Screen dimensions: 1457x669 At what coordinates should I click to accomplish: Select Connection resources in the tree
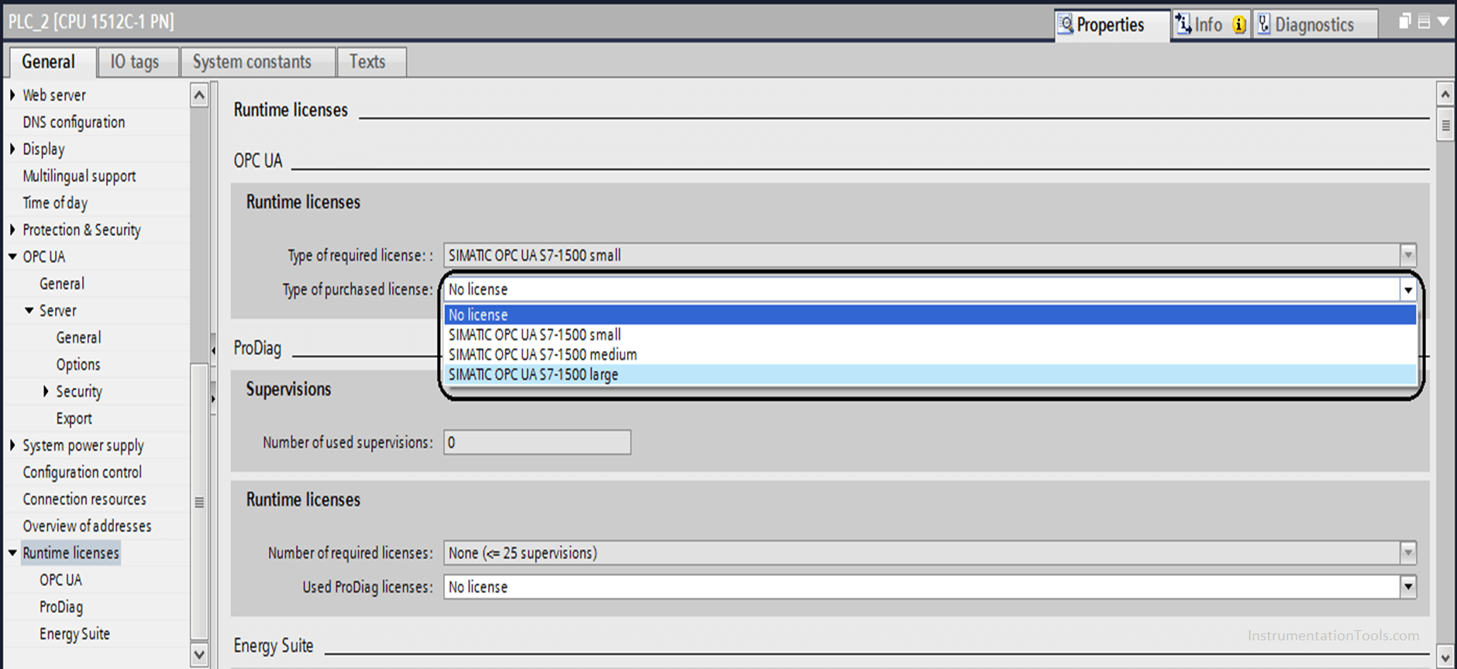click(84, 499)
